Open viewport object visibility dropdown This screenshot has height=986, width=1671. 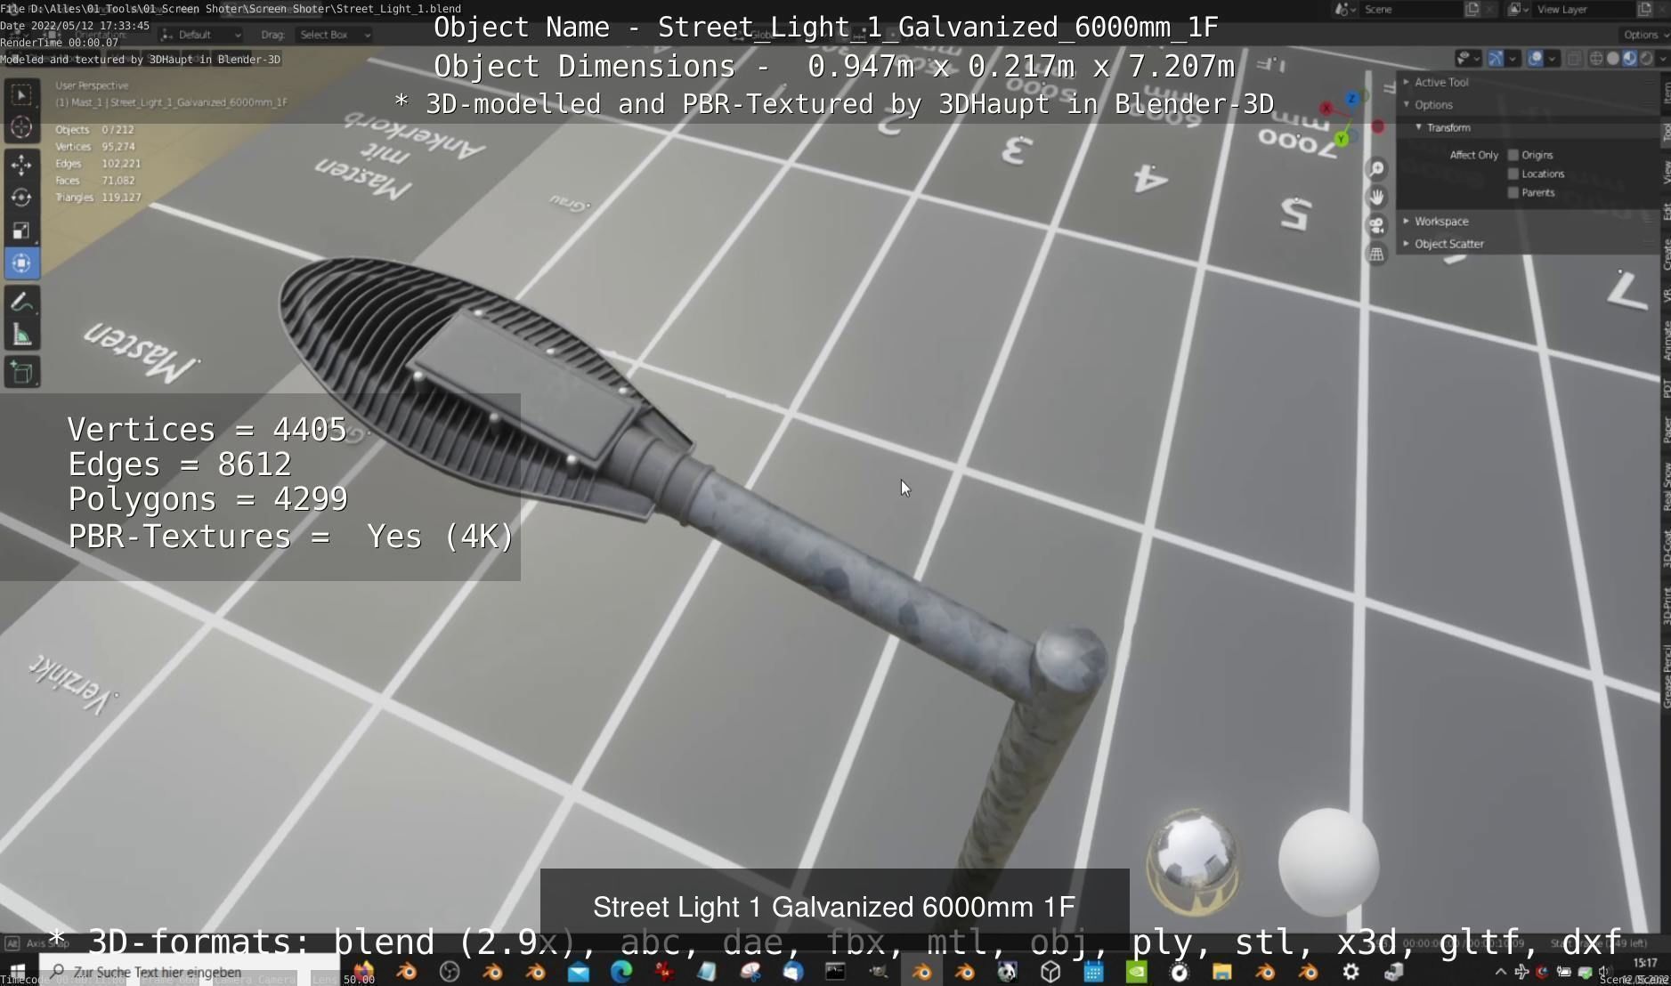pyautogui.click(x=1467, y=58)
